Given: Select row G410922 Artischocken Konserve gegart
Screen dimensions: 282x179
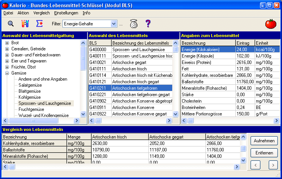Looking at the screenshot, I should [x=130, y=114].
